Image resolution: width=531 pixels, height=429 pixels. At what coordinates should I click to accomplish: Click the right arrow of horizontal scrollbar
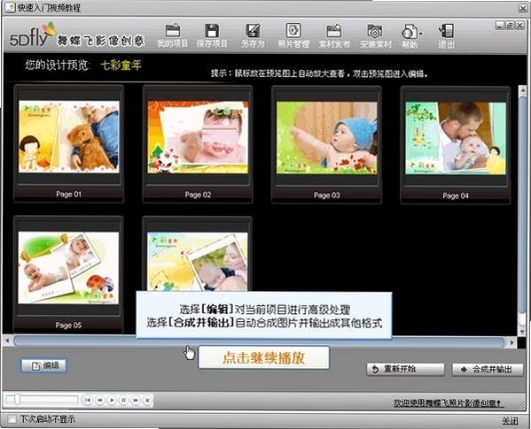(511, 341)
